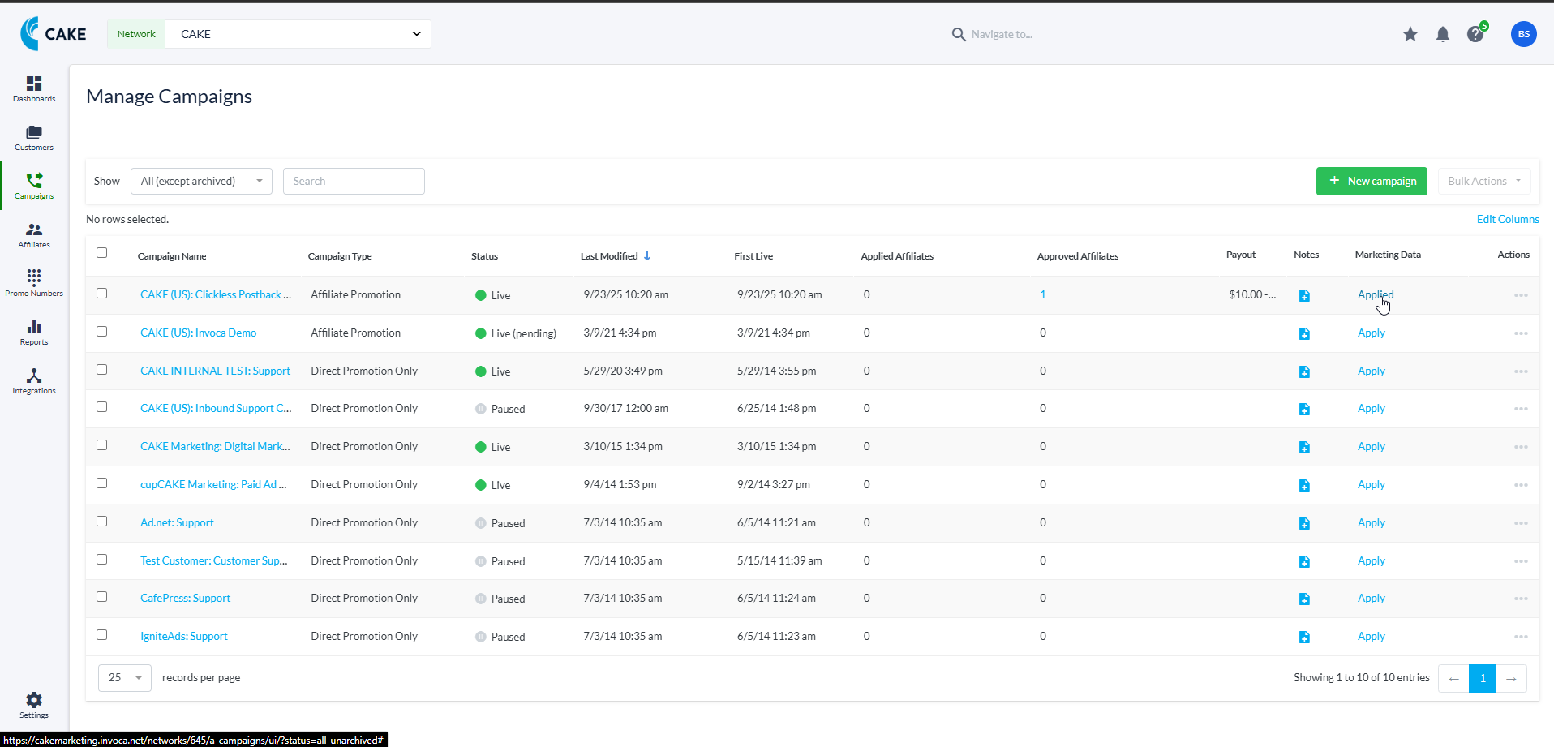
Task: Open notes icon for CAKE Marketing: Digital Mark
Action: 1304,448
